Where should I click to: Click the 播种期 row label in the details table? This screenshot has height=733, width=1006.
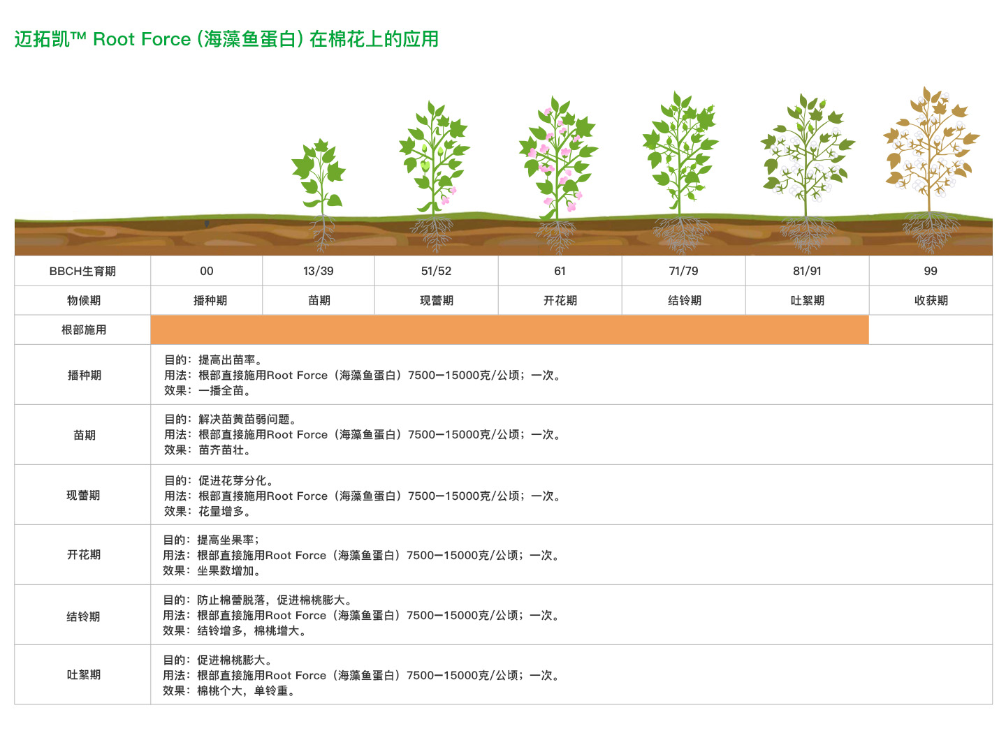pos(84,375)
